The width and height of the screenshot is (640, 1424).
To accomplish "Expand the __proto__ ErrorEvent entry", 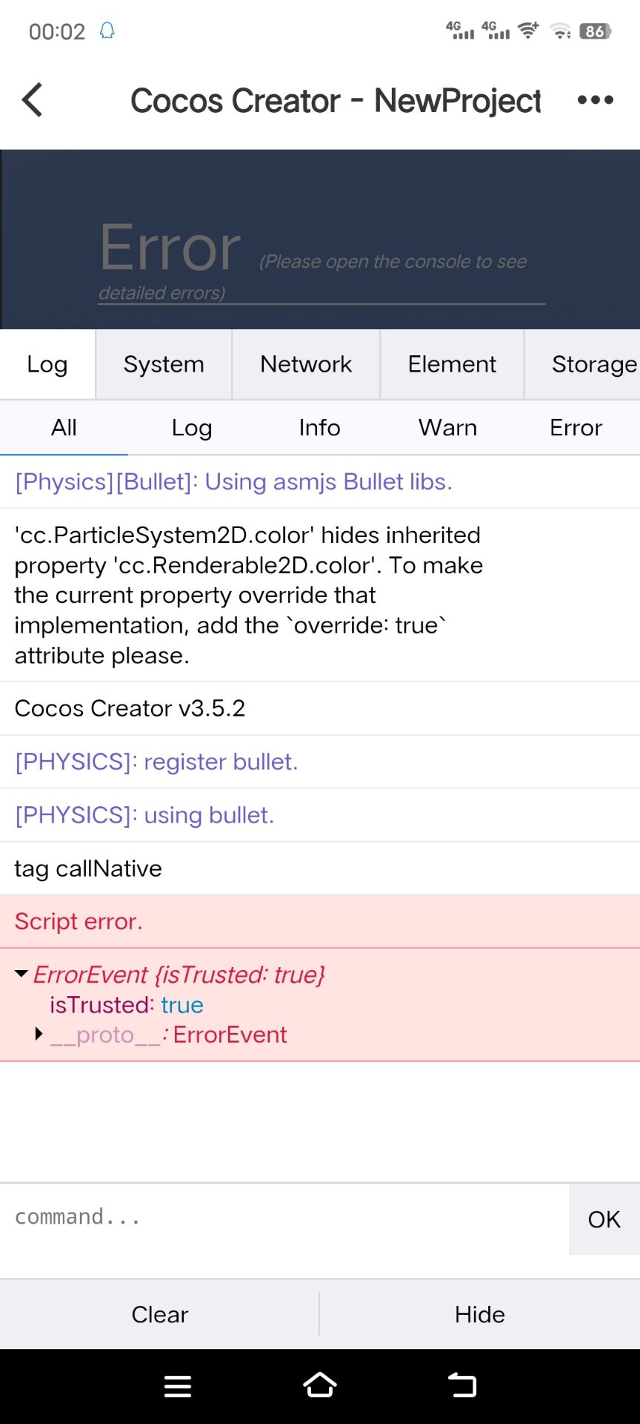I will (x=39, y=1034).
